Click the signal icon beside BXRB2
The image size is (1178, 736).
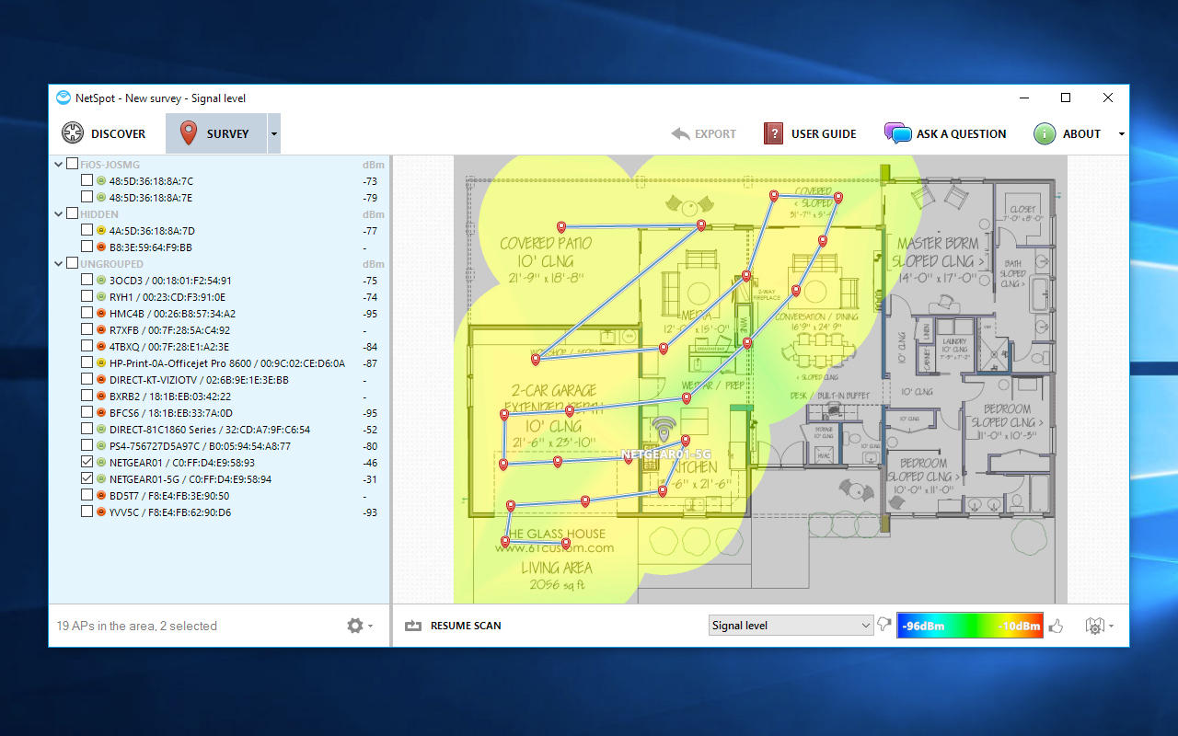(101, 396)
